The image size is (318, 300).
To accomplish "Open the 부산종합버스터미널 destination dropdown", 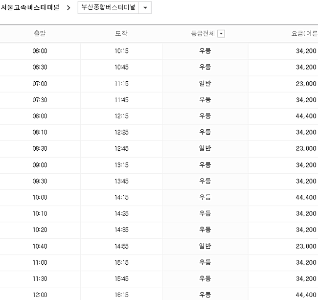I will pos(114,7).
